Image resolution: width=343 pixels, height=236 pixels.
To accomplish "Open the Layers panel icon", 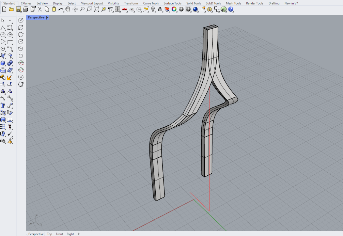I will 167,9.
